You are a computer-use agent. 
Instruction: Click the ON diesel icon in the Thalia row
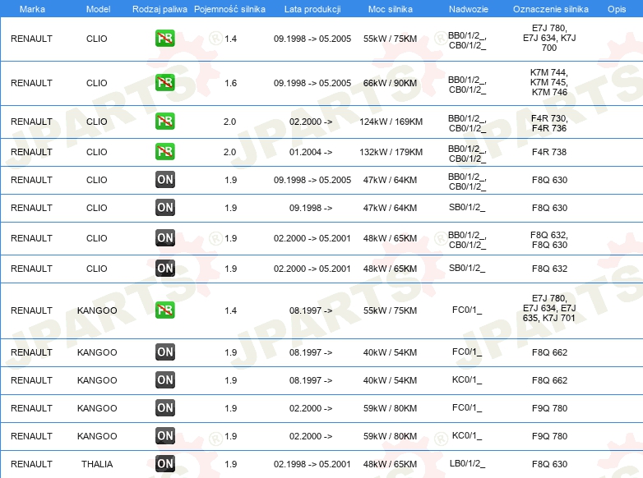[x=165, y=464]
